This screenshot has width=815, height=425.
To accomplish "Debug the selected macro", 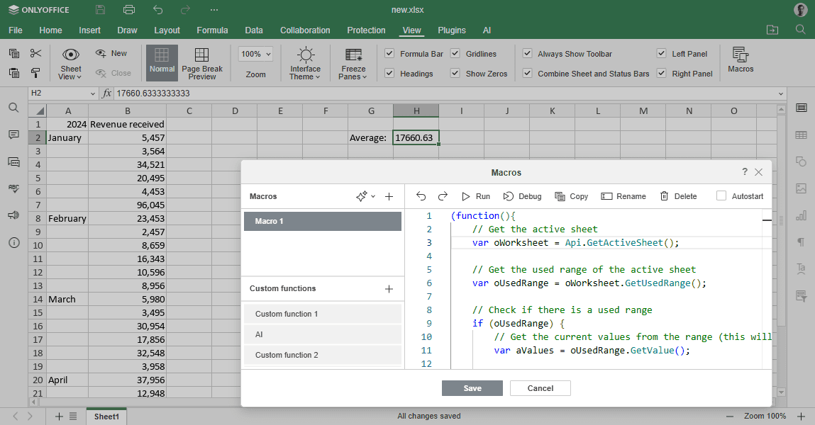I will [x=522, y=196].
